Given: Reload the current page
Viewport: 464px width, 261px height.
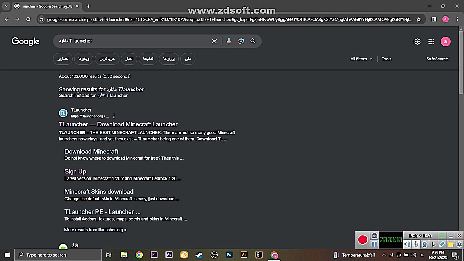Looking at the screenshot, I should point(28,19).
